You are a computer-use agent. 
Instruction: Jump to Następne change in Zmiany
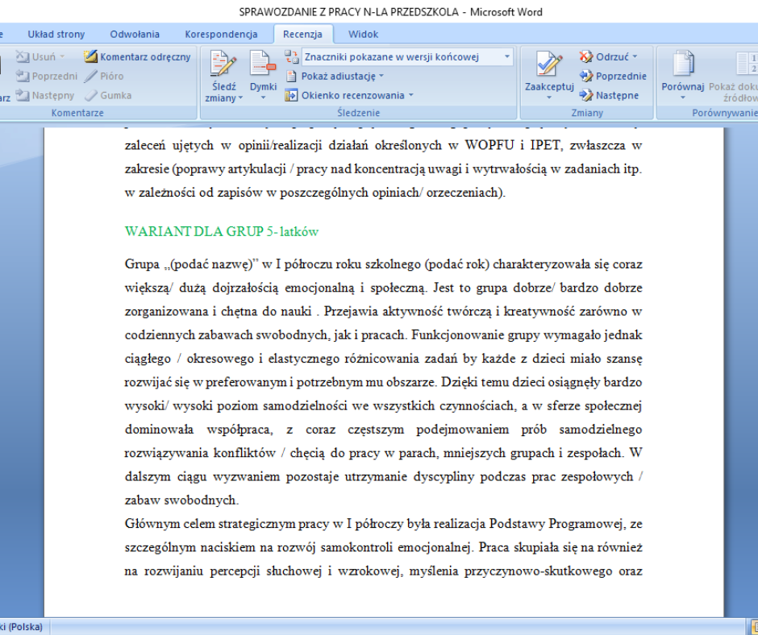(609, 95)
